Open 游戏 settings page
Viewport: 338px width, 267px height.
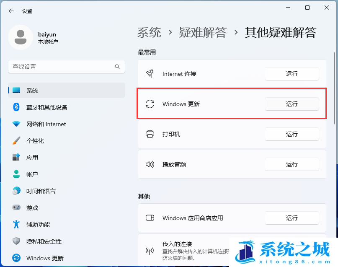point(67,207)
